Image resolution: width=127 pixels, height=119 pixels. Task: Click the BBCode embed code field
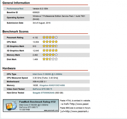pyautogui.click(x=74, y=111)
